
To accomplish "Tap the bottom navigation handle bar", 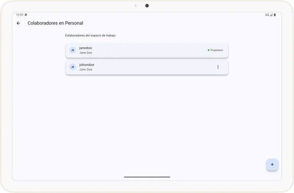I will point(147,177).
